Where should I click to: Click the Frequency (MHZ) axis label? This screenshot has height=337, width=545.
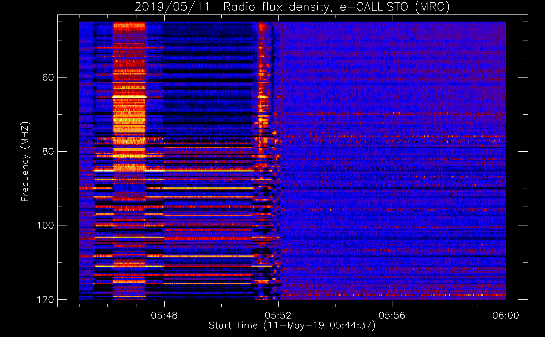click(25, 162)
